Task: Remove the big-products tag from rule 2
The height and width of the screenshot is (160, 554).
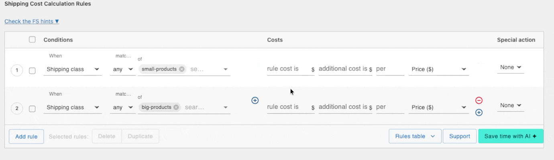Action: (177, 107)
